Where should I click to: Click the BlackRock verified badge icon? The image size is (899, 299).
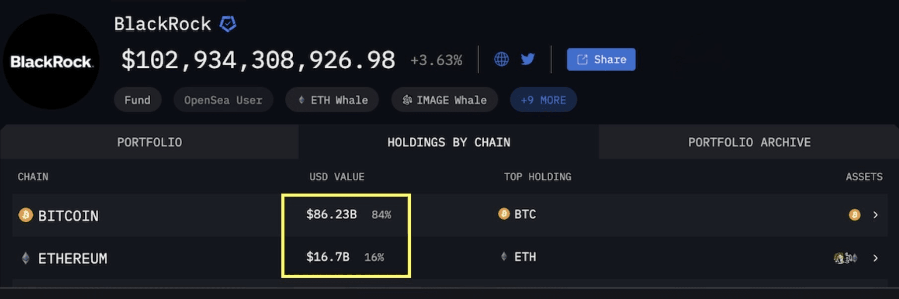tap(228, 24)
